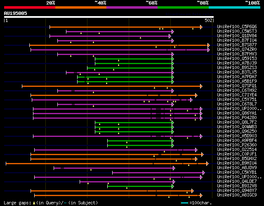The width and height of the screenshot is (264, 206).
Task: Click the green ~80% identity legend segment
Action: (x=183, y=7)
